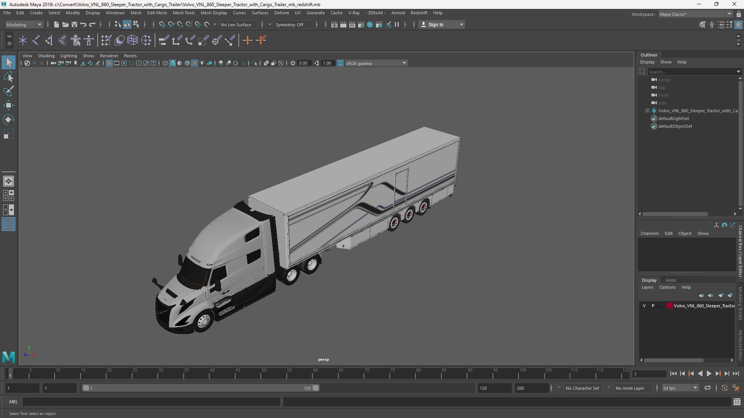Go to start of playback range
Screen dimensions: 744x418
tap(673, 374)
